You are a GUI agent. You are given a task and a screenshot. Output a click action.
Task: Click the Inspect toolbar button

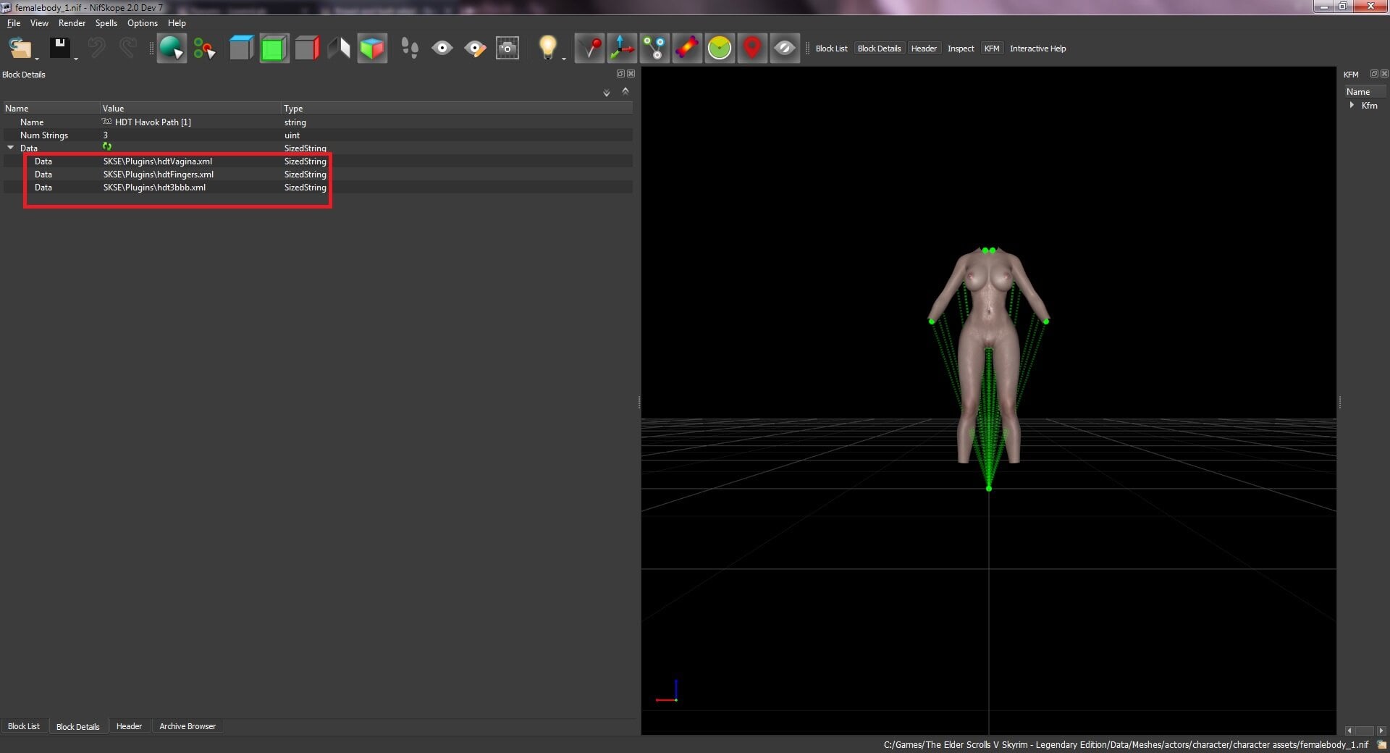tap(961, 49)
